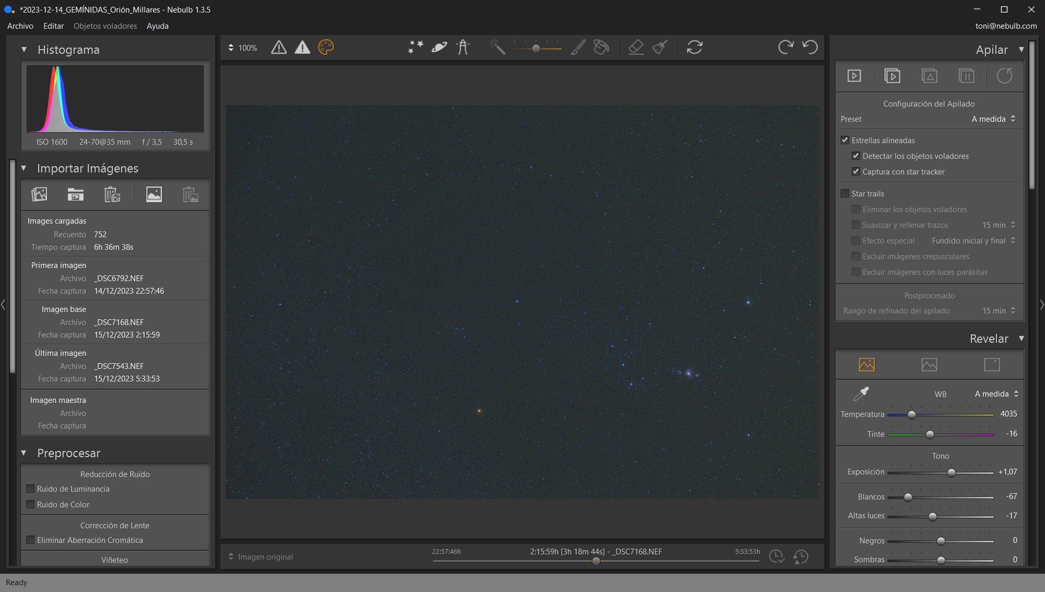Select the magic wand tool

497,48
